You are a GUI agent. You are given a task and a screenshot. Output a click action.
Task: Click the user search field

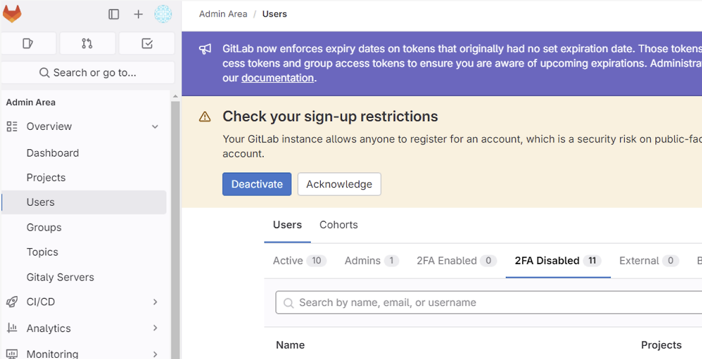pos(489,303)
